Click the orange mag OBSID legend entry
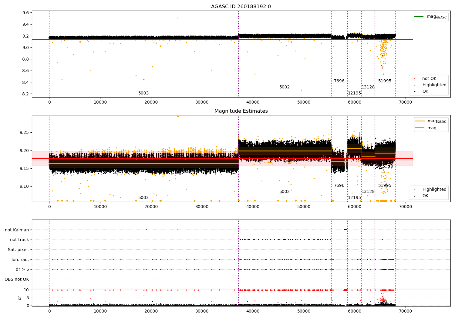 tap(431, 121)
